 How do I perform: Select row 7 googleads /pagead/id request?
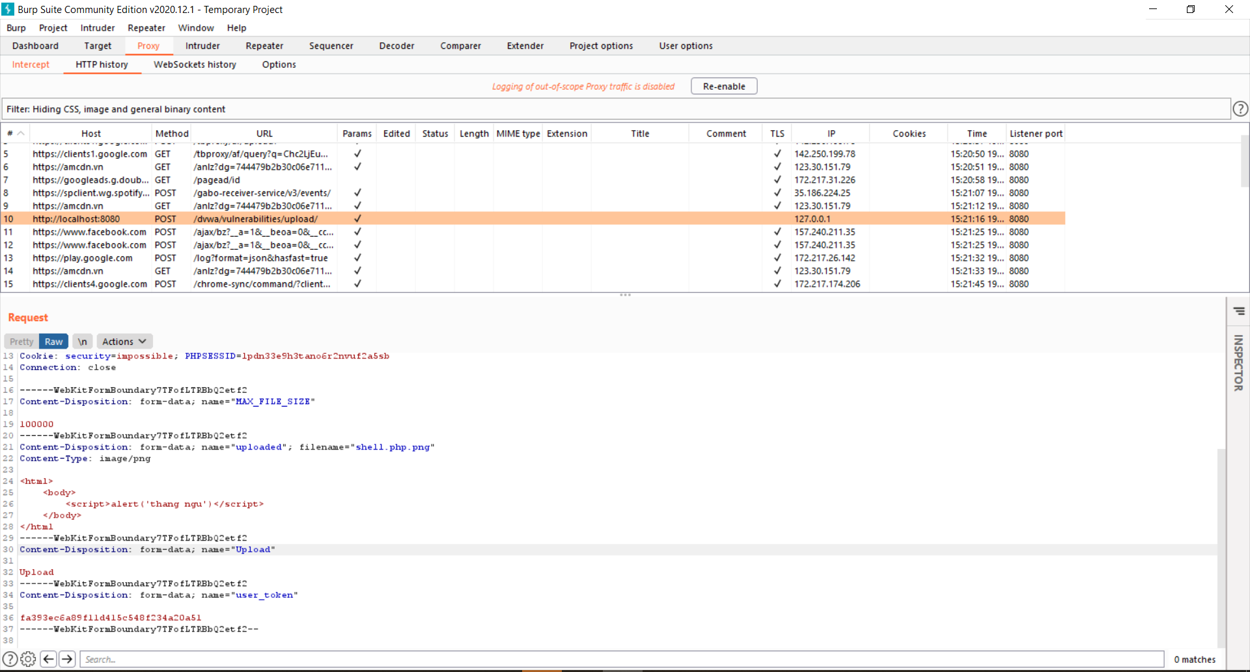[x=533, y=180]
